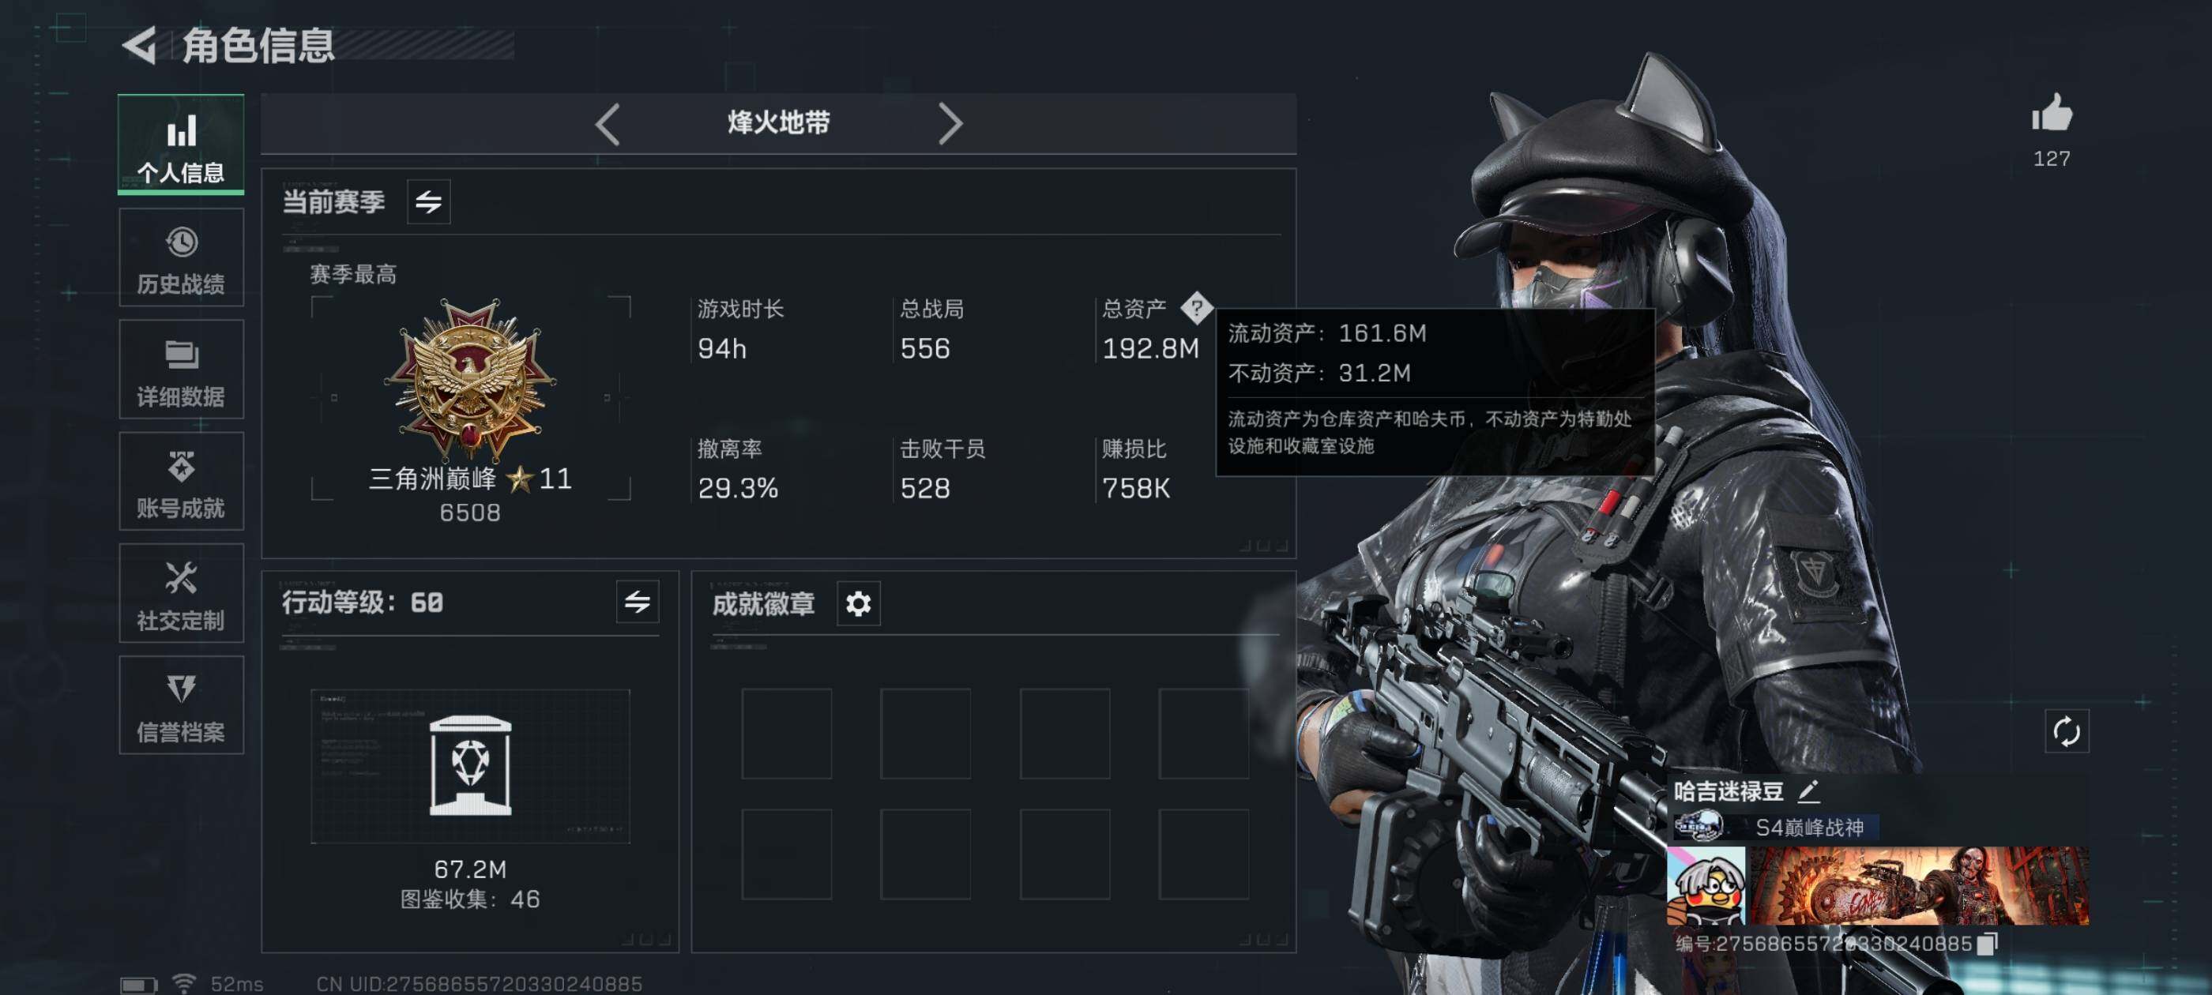
Task: Switch to the previous mode with the left chevron
Action: (x=608, y=124)
